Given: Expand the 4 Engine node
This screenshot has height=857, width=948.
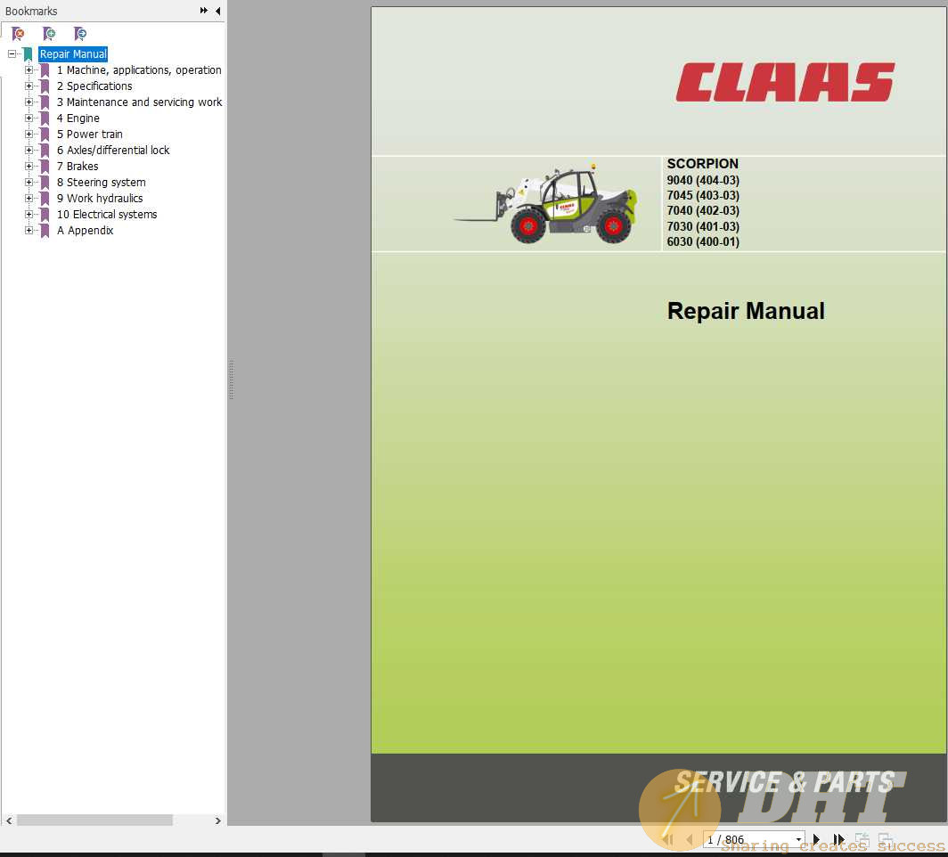Looking at the screenshot, I should click(29, 118).
